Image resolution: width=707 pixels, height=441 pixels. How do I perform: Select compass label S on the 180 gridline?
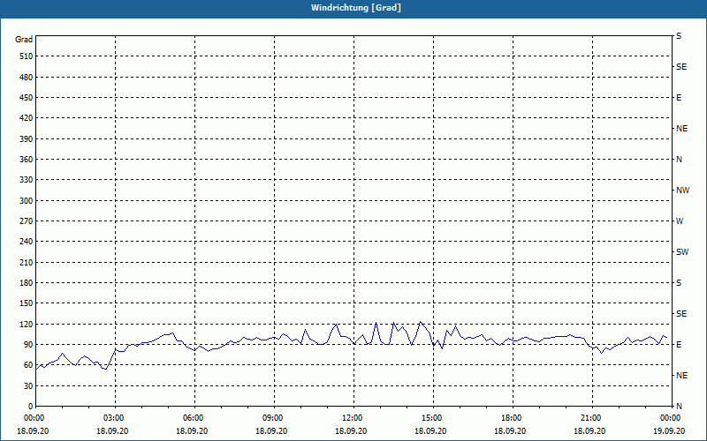(679, 282)
